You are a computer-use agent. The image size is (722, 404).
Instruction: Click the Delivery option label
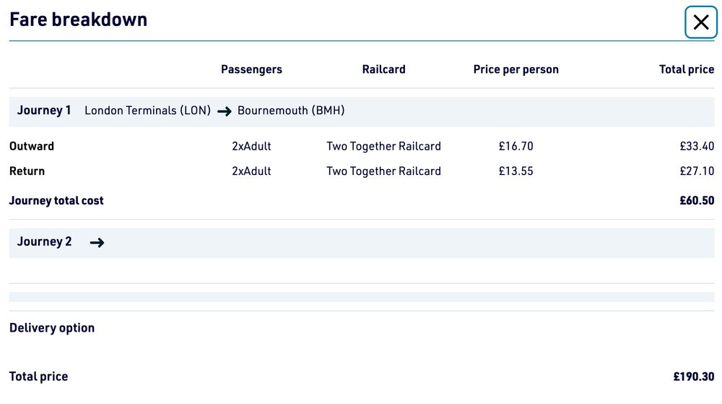[x=52, y=328]
